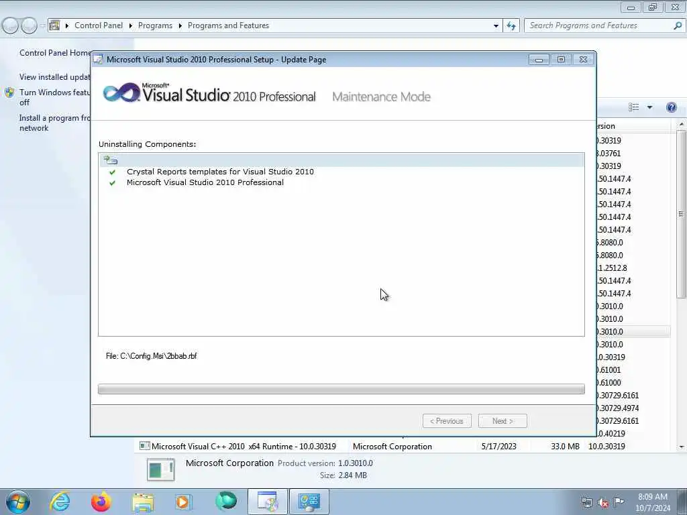687x515 pixels.
Task: Click the Control Panel icon in address bar
Action: pyautogui.click(x=55, y=25)
